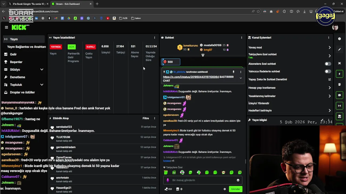Open the x.com status link in pinned message
The height and width of the screenshot is (194, 346).
[191, 77]
